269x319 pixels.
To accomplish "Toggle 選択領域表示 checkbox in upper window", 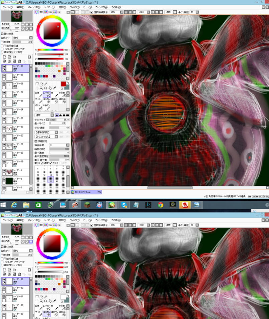I will [92, 12].
